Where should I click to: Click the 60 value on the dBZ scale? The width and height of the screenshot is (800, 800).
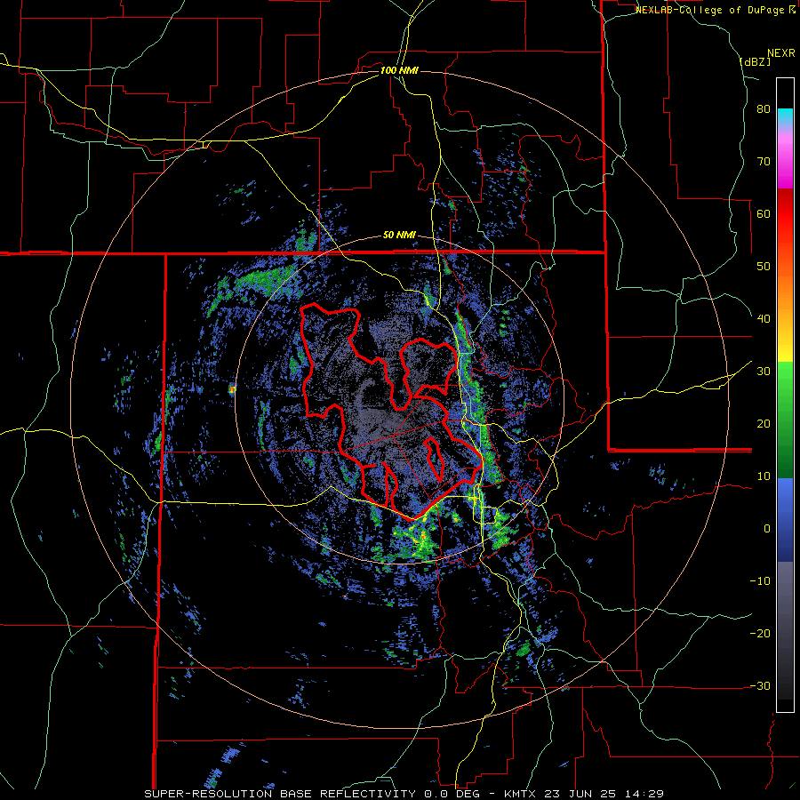(764, 213)
